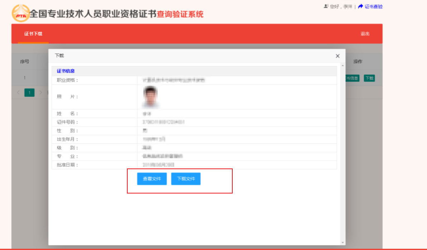
Task: Click the 证书信息 section heading
Action: 66,71
